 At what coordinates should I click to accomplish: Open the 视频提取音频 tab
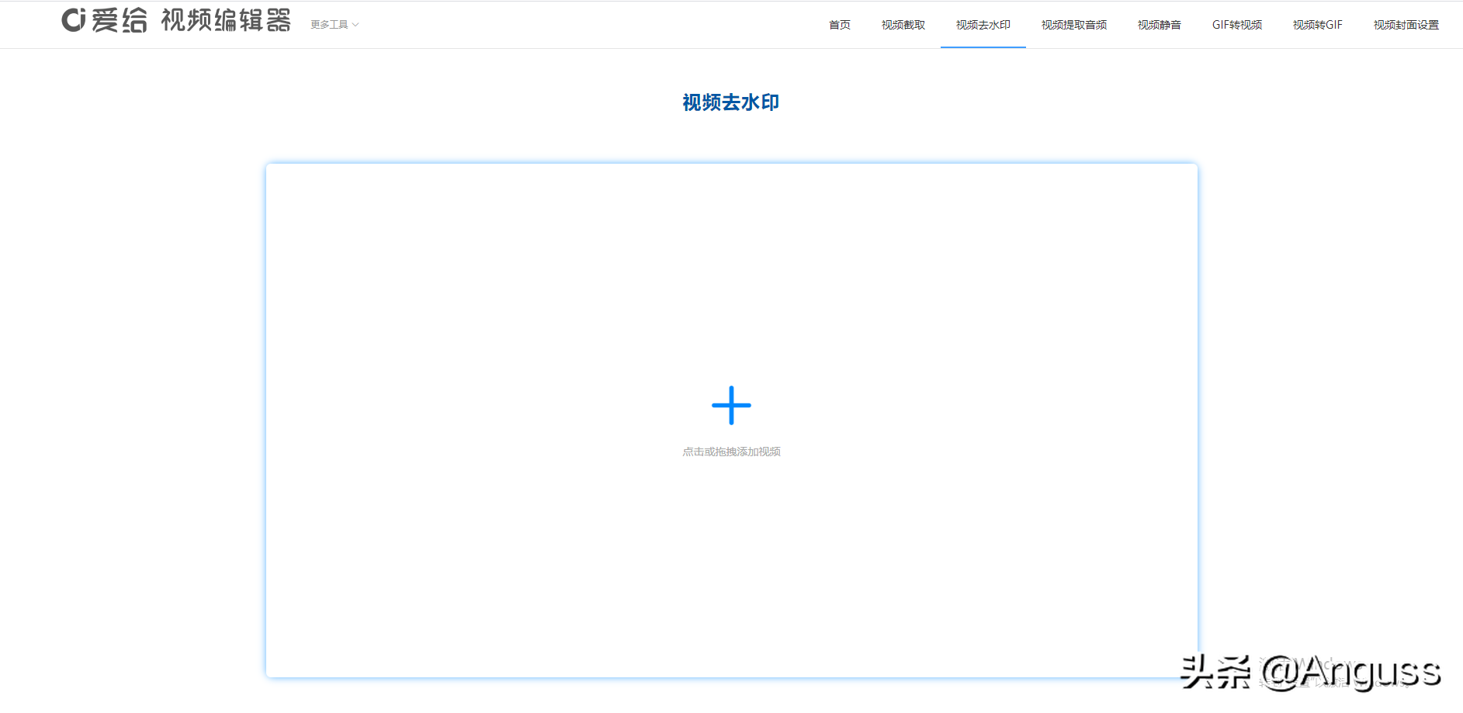pos(1073,25)
